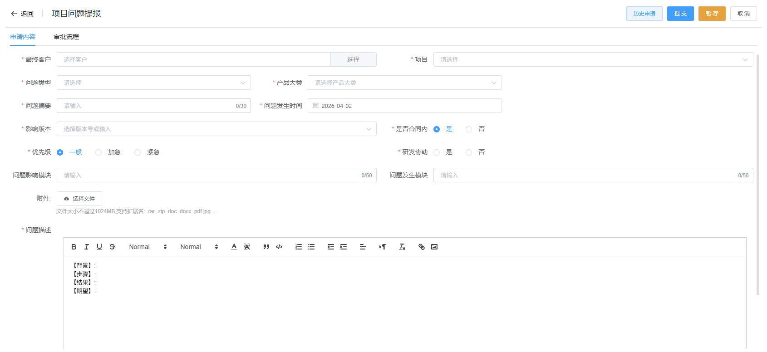Select 否 for 是否合同内

pos(469,129)
